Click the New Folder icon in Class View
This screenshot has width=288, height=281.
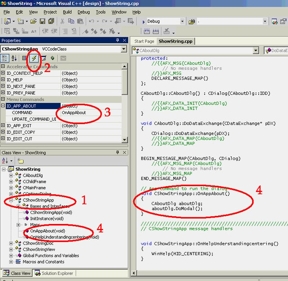pyautogui.click(x=20, y=161)
